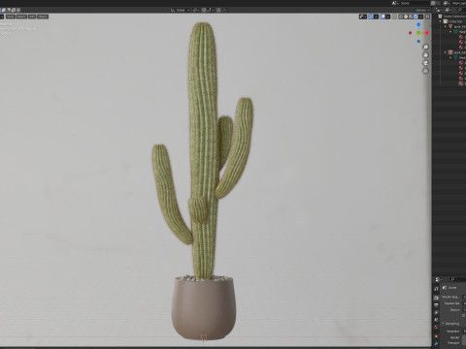Open the Render Engine dropdown
Screen dimensions: 466x349
pyautogui.click(x=464, y=297)
